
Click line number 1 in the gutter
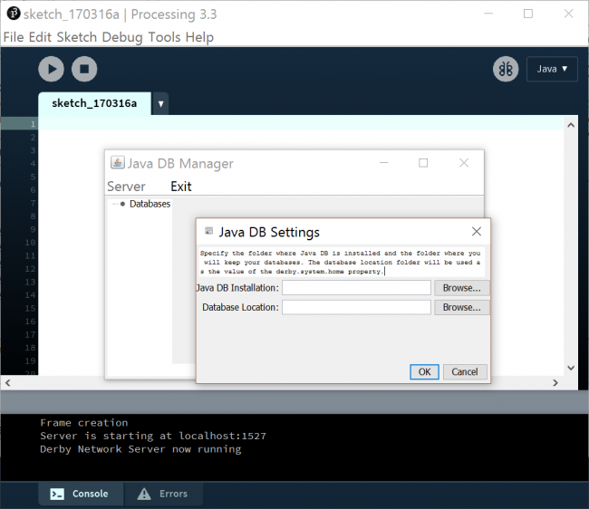[x=33, y=124]
